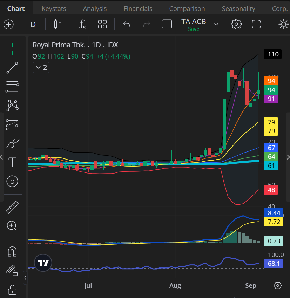Click the 0.73 histogram value label
Screen dimensions: 290x298
click(274, 241)
